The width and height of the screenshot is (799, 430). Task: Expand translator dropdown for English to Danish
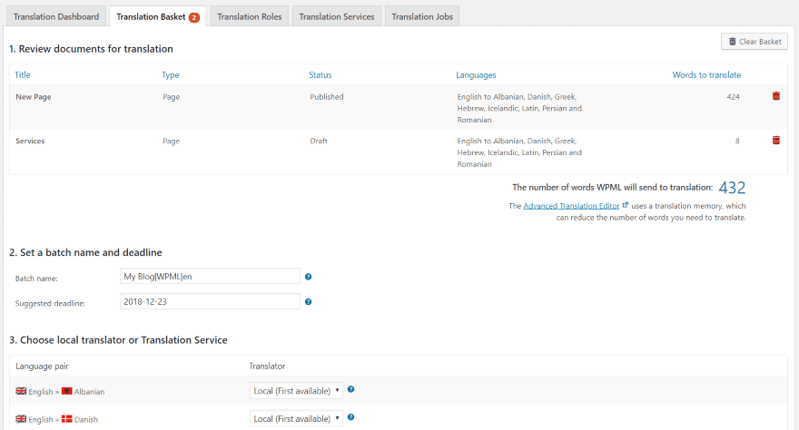click(x=296, y=419)
